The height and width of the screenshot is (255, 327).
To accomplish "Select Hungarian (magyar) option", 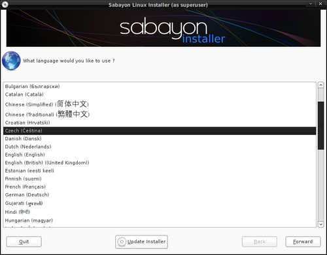I will (160, 220).
